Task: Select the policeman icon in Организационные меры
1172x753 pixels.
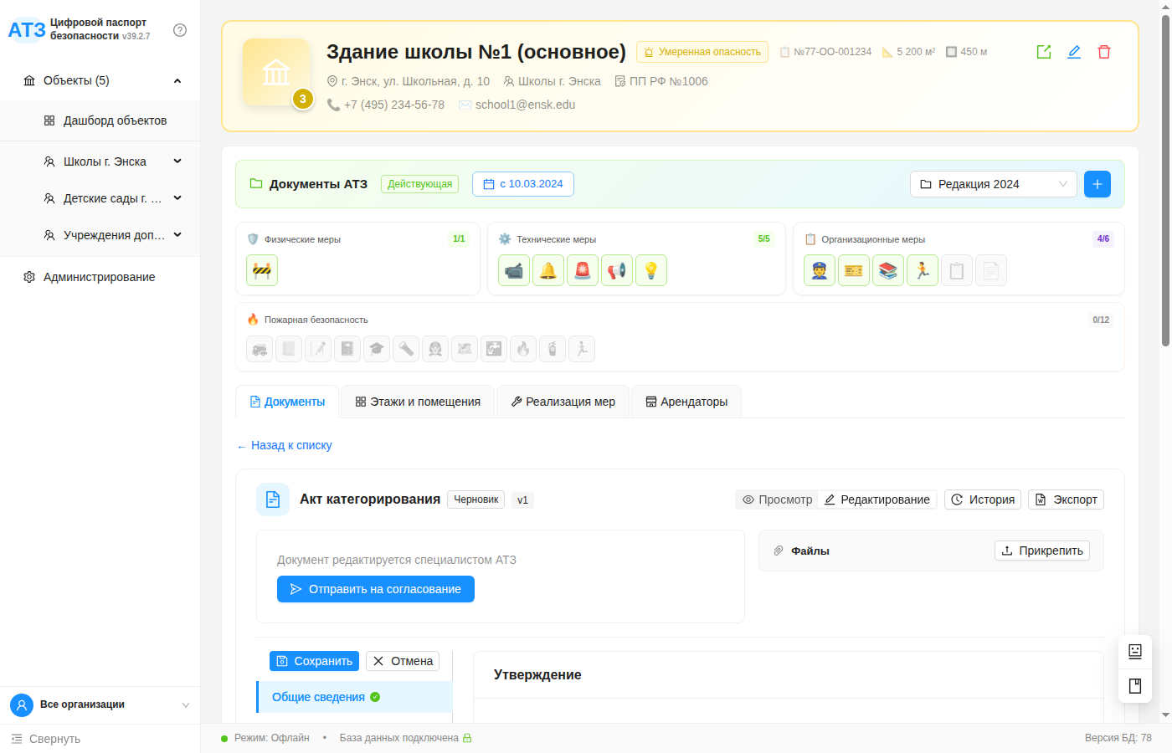Action: (x=820, y=269)
